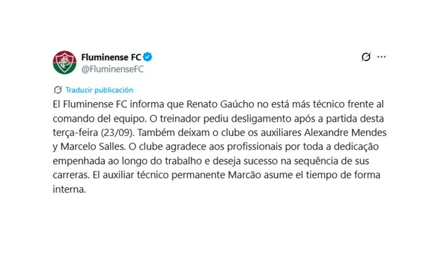This screenshot has height=255, width=435.
Task: Open the bold Fluminense FC display name
Action: point(111,57)
